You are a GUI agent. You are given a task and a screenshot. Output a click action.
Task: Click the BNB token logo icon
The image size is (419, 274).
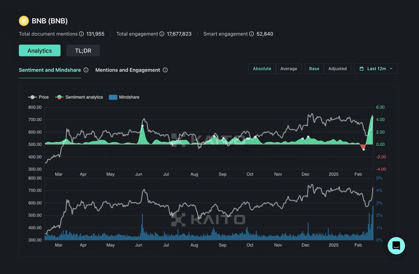[24, 21]
